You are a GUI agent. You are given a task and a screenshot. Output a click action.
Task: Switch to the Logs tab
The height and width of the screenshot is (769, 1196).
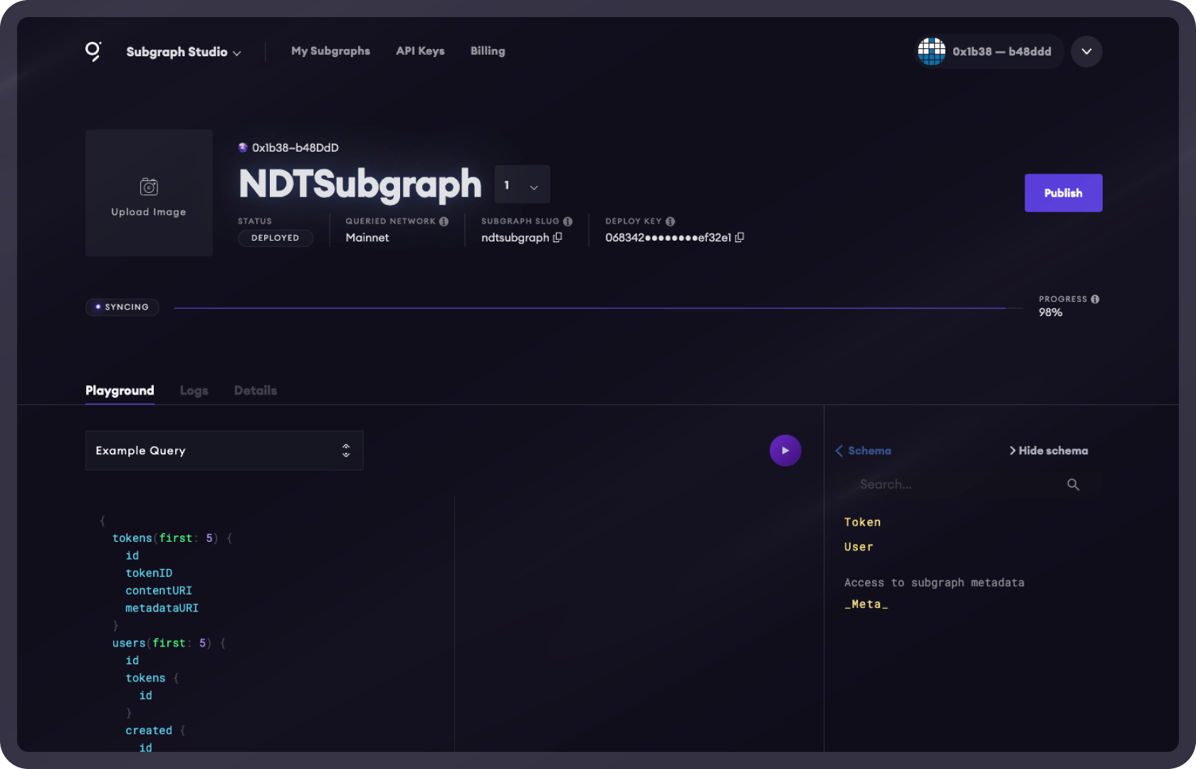pos(194,391)
